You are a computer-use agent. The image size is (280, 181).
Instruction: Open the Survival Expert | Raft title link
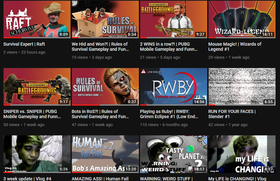pyautogui.click(x=24, y=44)
